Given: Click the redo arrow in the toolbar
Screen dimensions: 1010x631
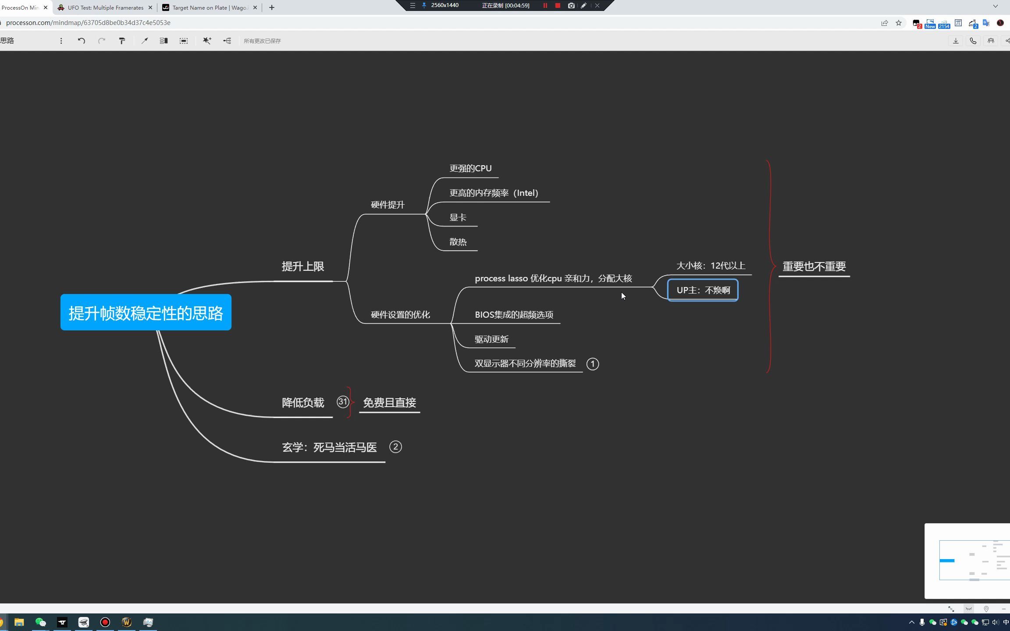Looking at the screenshot, I should (x=102, y=41).
